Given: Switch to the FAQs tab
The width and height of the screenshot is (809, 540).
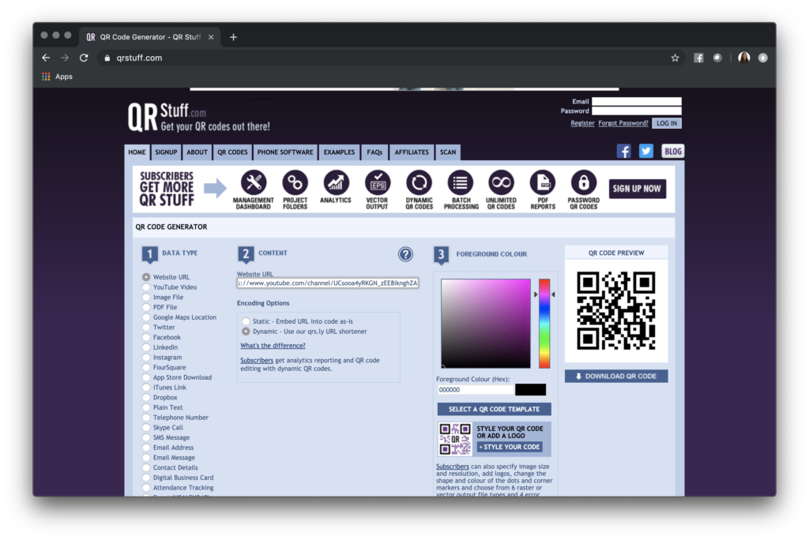Looking at the screenshot, I should tap(374, 152).
